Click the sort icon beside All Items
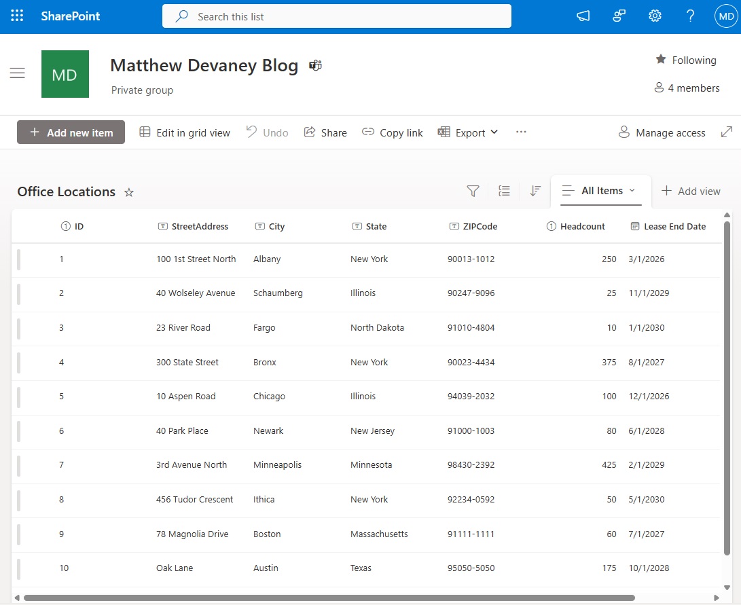Image resolution: width=741 pixels, height=605 pixels. [x=535, y=191]
